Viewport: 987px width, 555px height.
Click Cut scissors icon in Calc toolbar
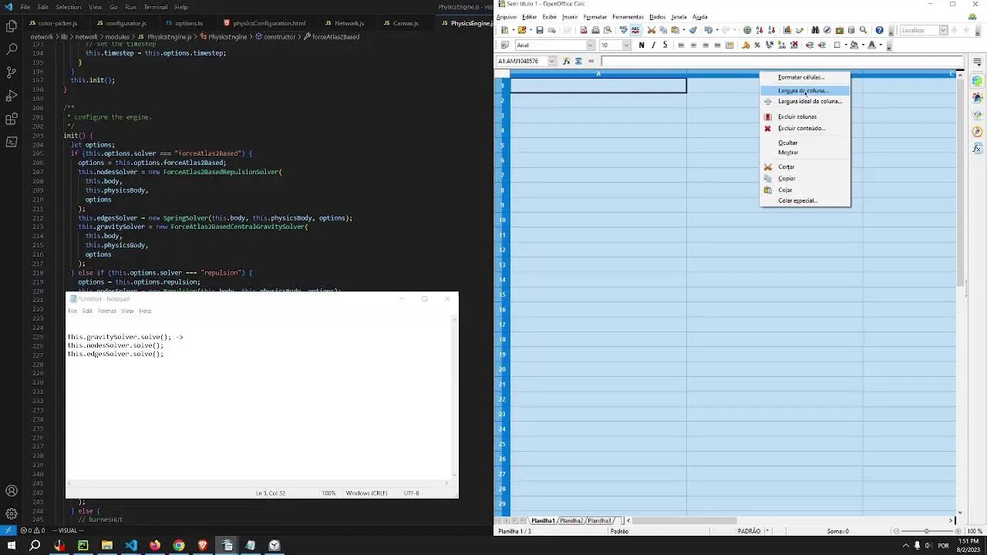tap(652, 30)
